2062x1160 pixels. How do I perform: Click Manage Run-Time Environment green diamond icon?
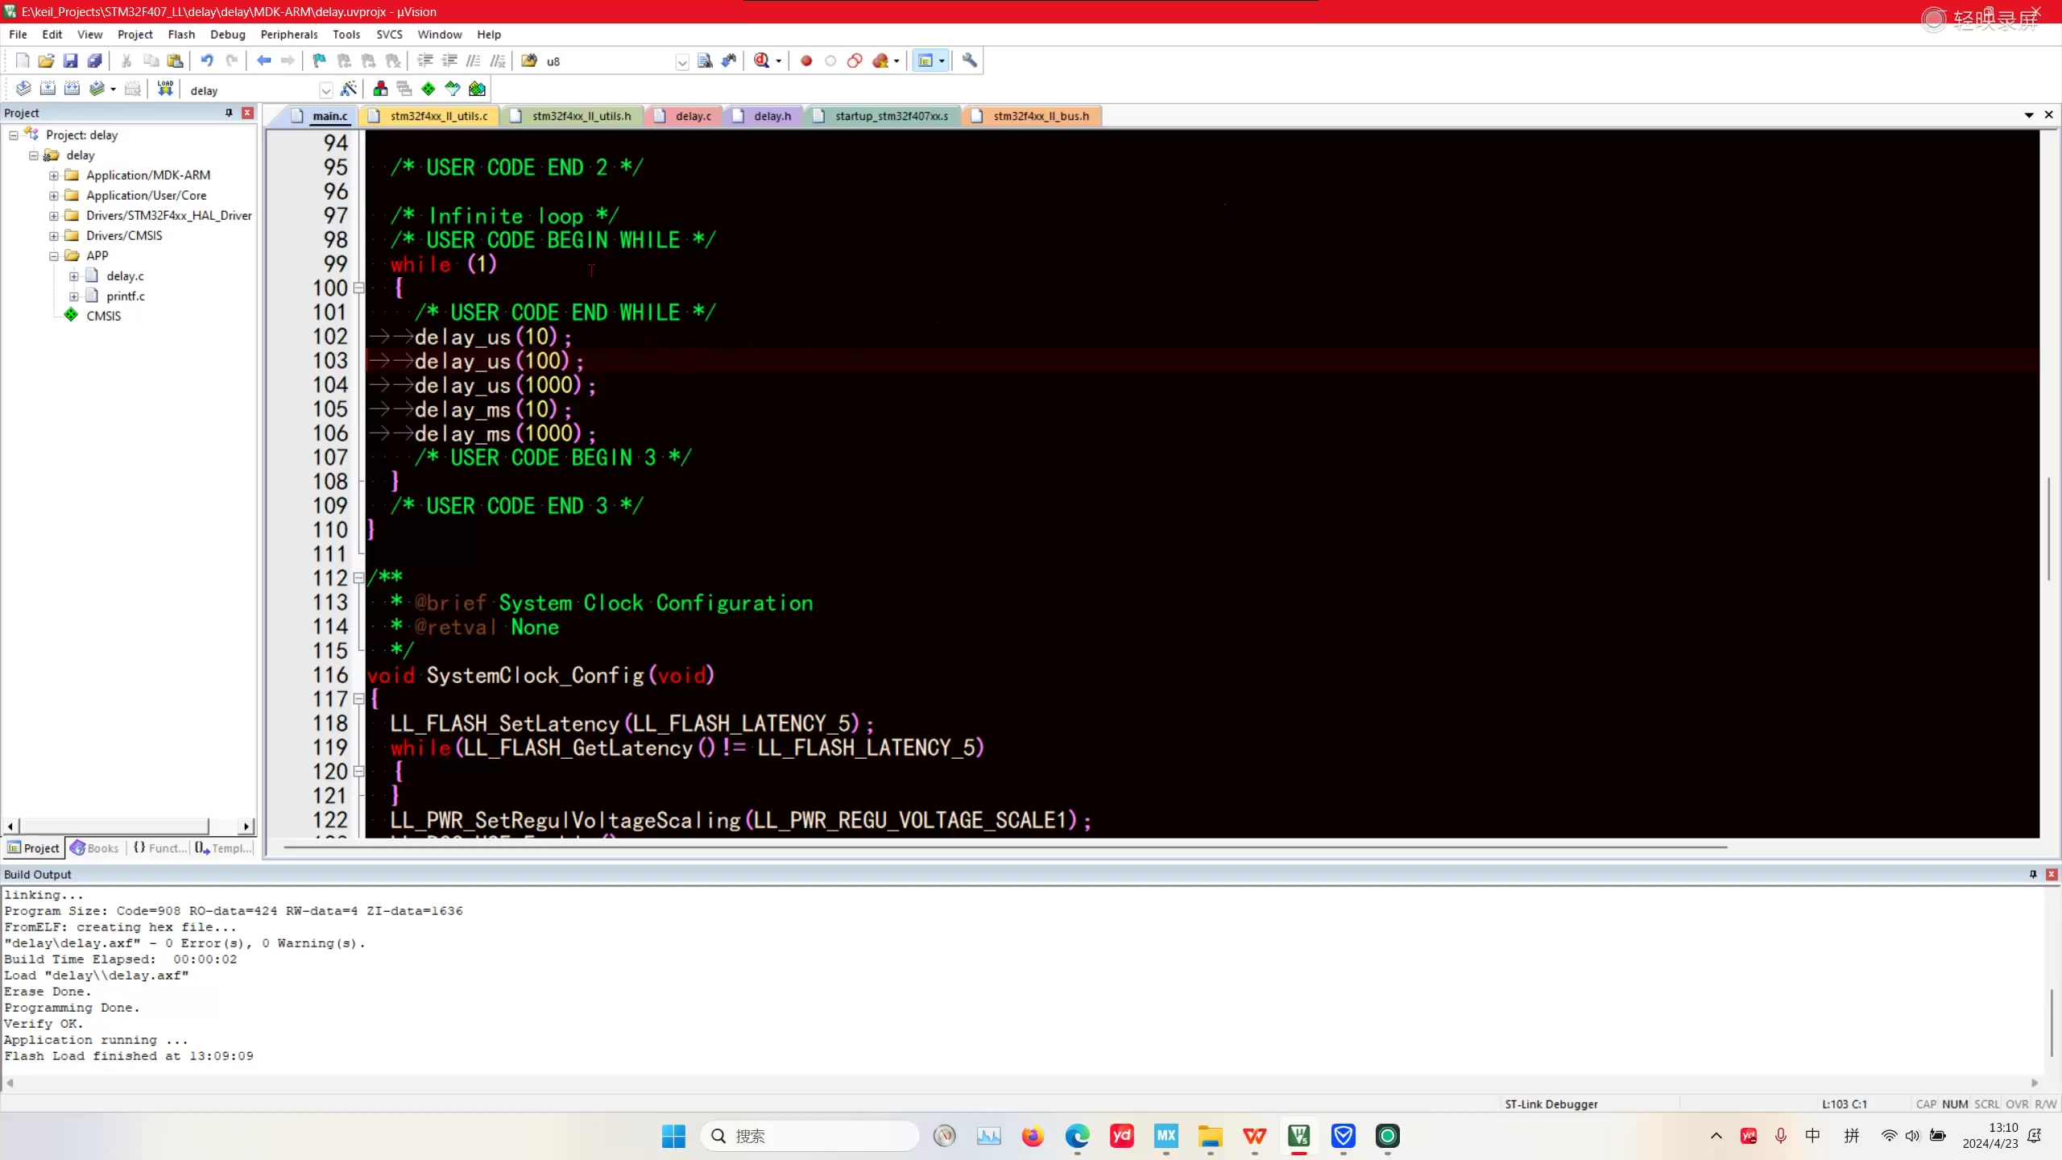[429, 89]
